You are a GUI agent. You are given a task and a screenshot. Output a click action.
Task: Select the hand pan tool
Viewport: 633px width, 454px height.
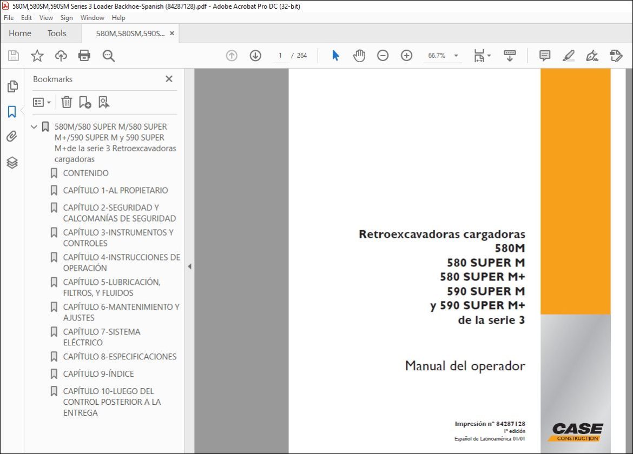point(359,55)
